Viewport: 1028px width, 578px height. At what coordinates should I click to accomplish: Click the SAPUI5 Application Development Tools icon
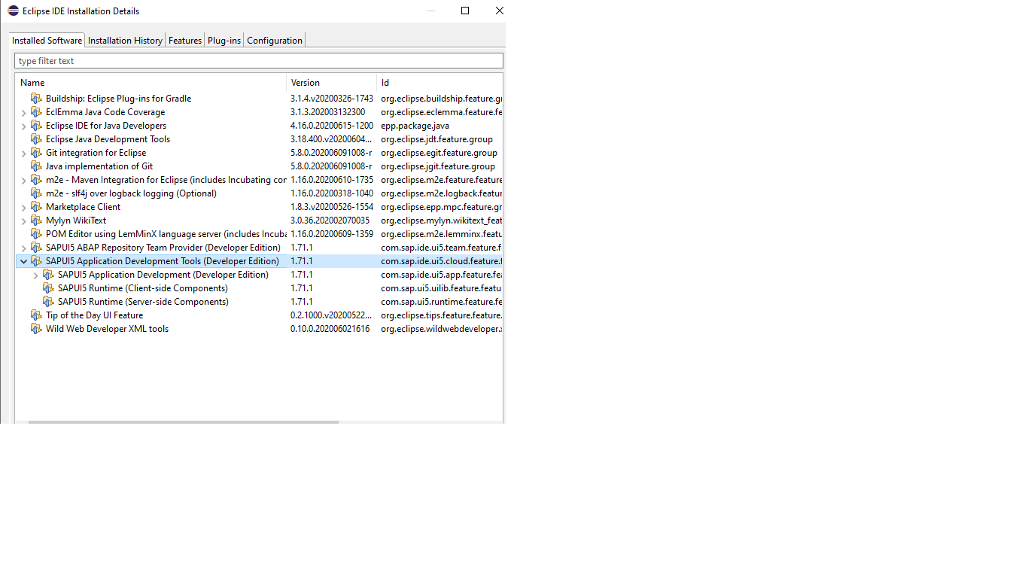pyautogui.click(x=36, y=261)
